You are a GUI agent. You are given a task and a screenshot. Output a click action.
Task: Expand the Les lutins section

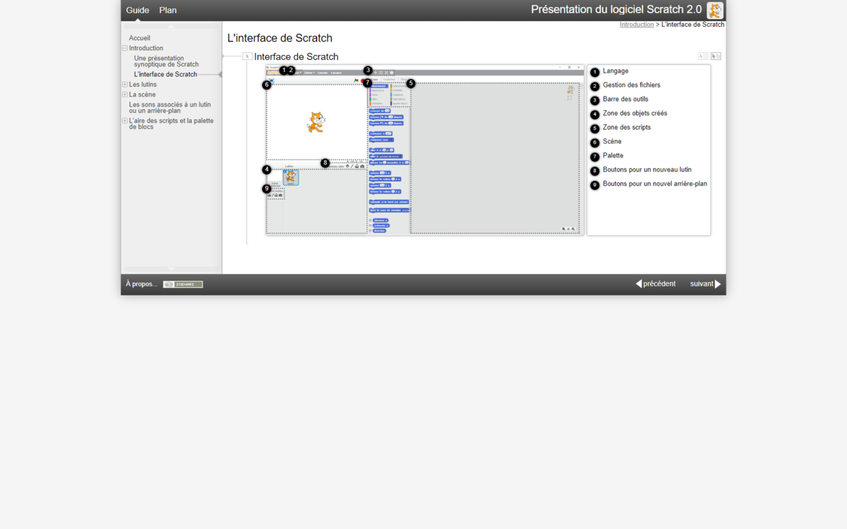pyautogui.click(x=124, y=84)
